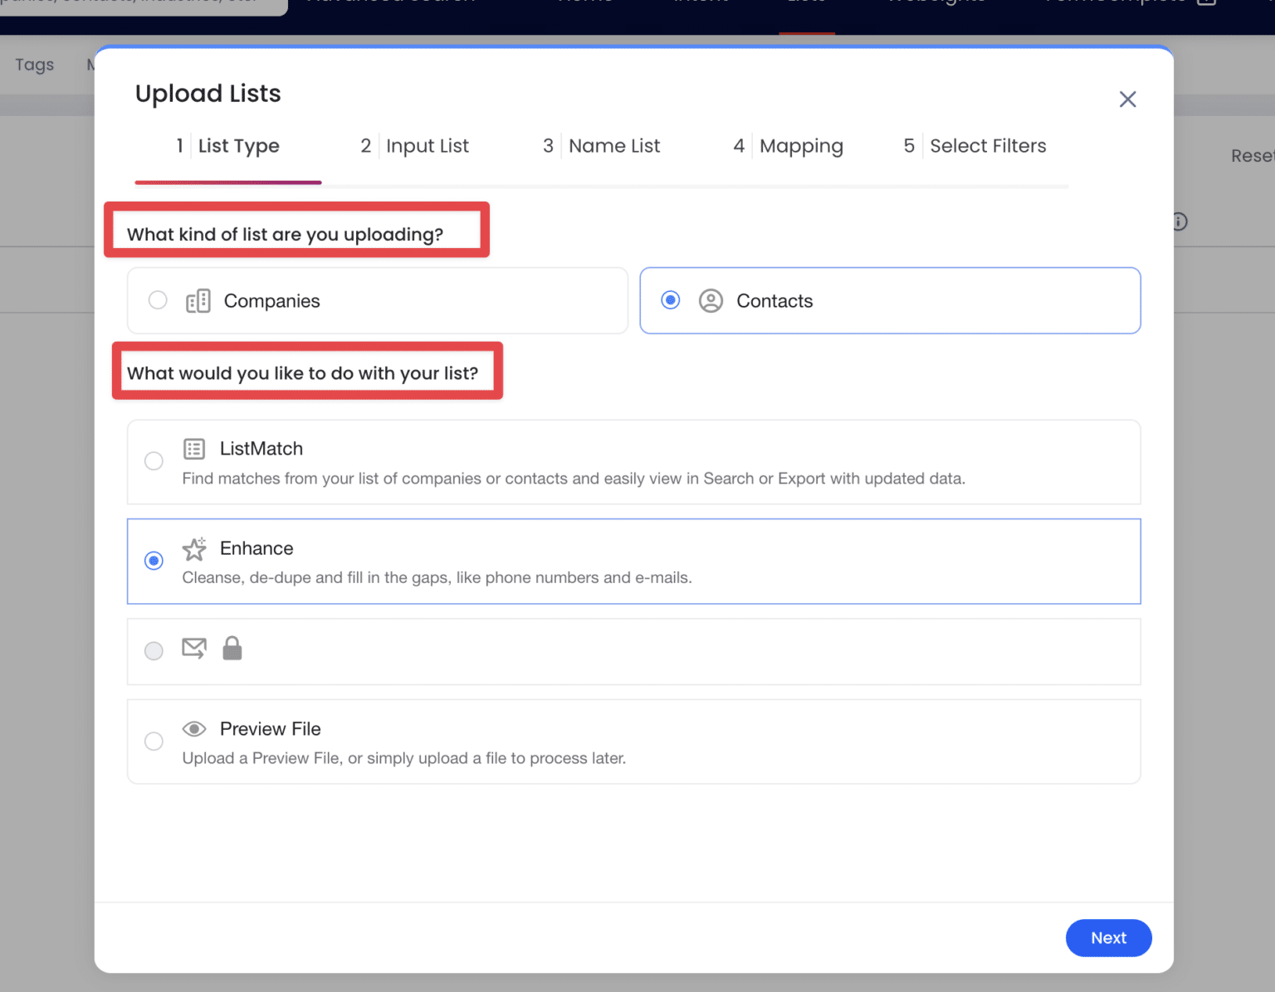Click the padlock icon beside the envelope
The width and height of the screenshot is (1275, 992).
232,648
